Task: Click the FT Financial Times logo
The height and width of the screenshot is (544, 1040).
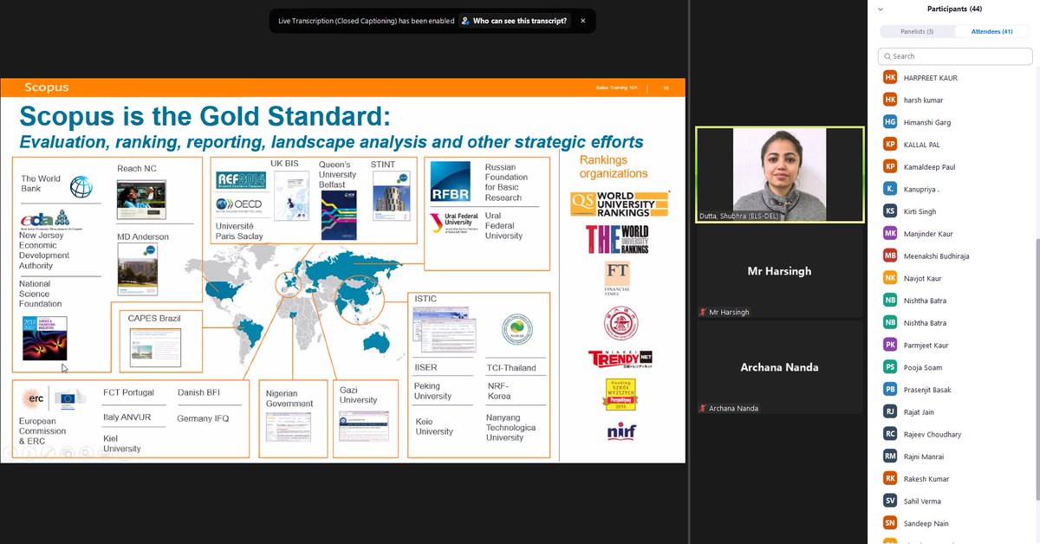Action: (x=617, y=279)
